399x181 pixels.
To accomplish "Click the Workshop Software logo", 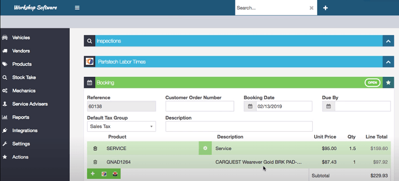I will [35, 7].
